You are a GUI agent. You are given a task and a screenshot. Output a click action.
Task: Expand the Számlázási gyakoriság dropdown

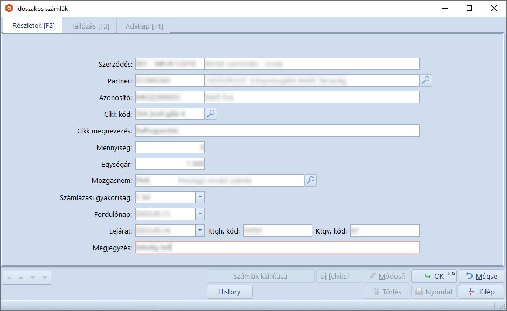tap(200, 197)
